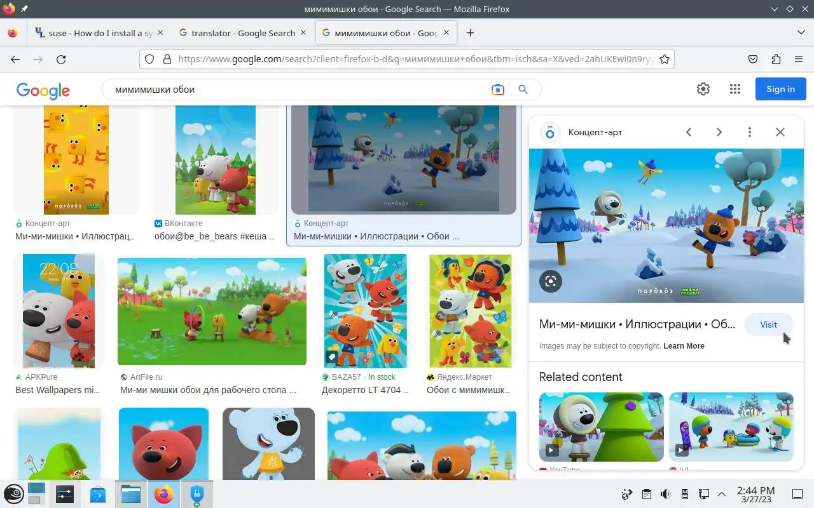Go to previous image in preview panel
814x508 pixels.
coord(689,132)
